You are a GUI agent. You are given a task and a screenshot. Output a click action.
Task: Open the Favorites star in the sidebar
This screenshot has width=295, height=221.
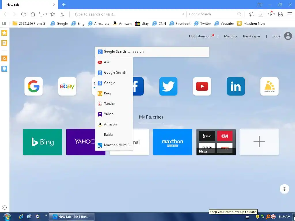tap(4, 33)
